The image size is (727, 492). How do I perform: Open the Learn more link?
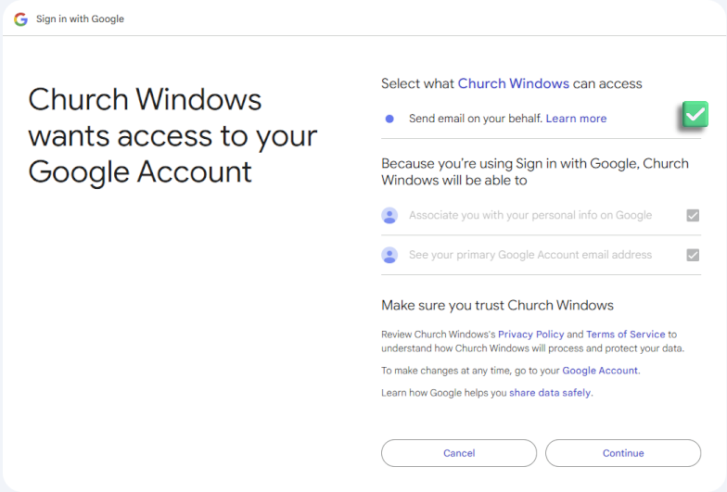[x=576, y=119]
